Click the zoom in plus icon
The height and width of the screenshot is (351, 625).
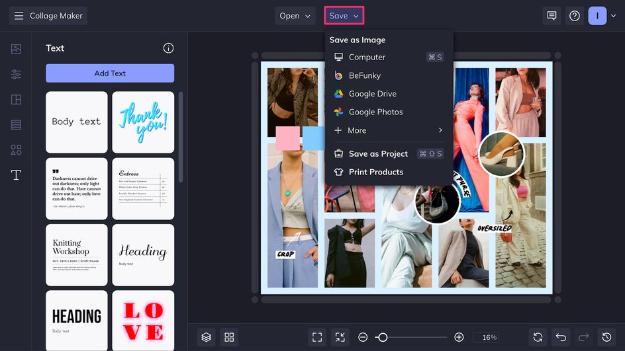[x=459, y=338]
